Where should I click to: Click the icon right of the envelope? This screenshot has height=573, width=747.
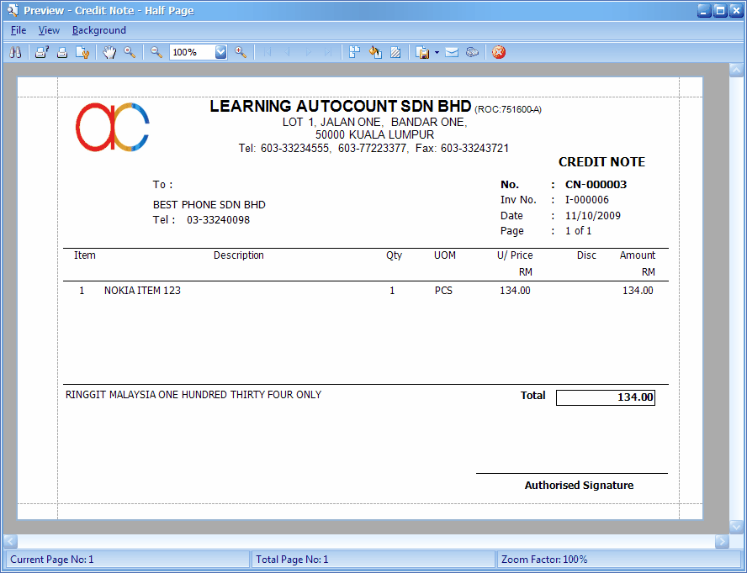[x=472, y=52]
